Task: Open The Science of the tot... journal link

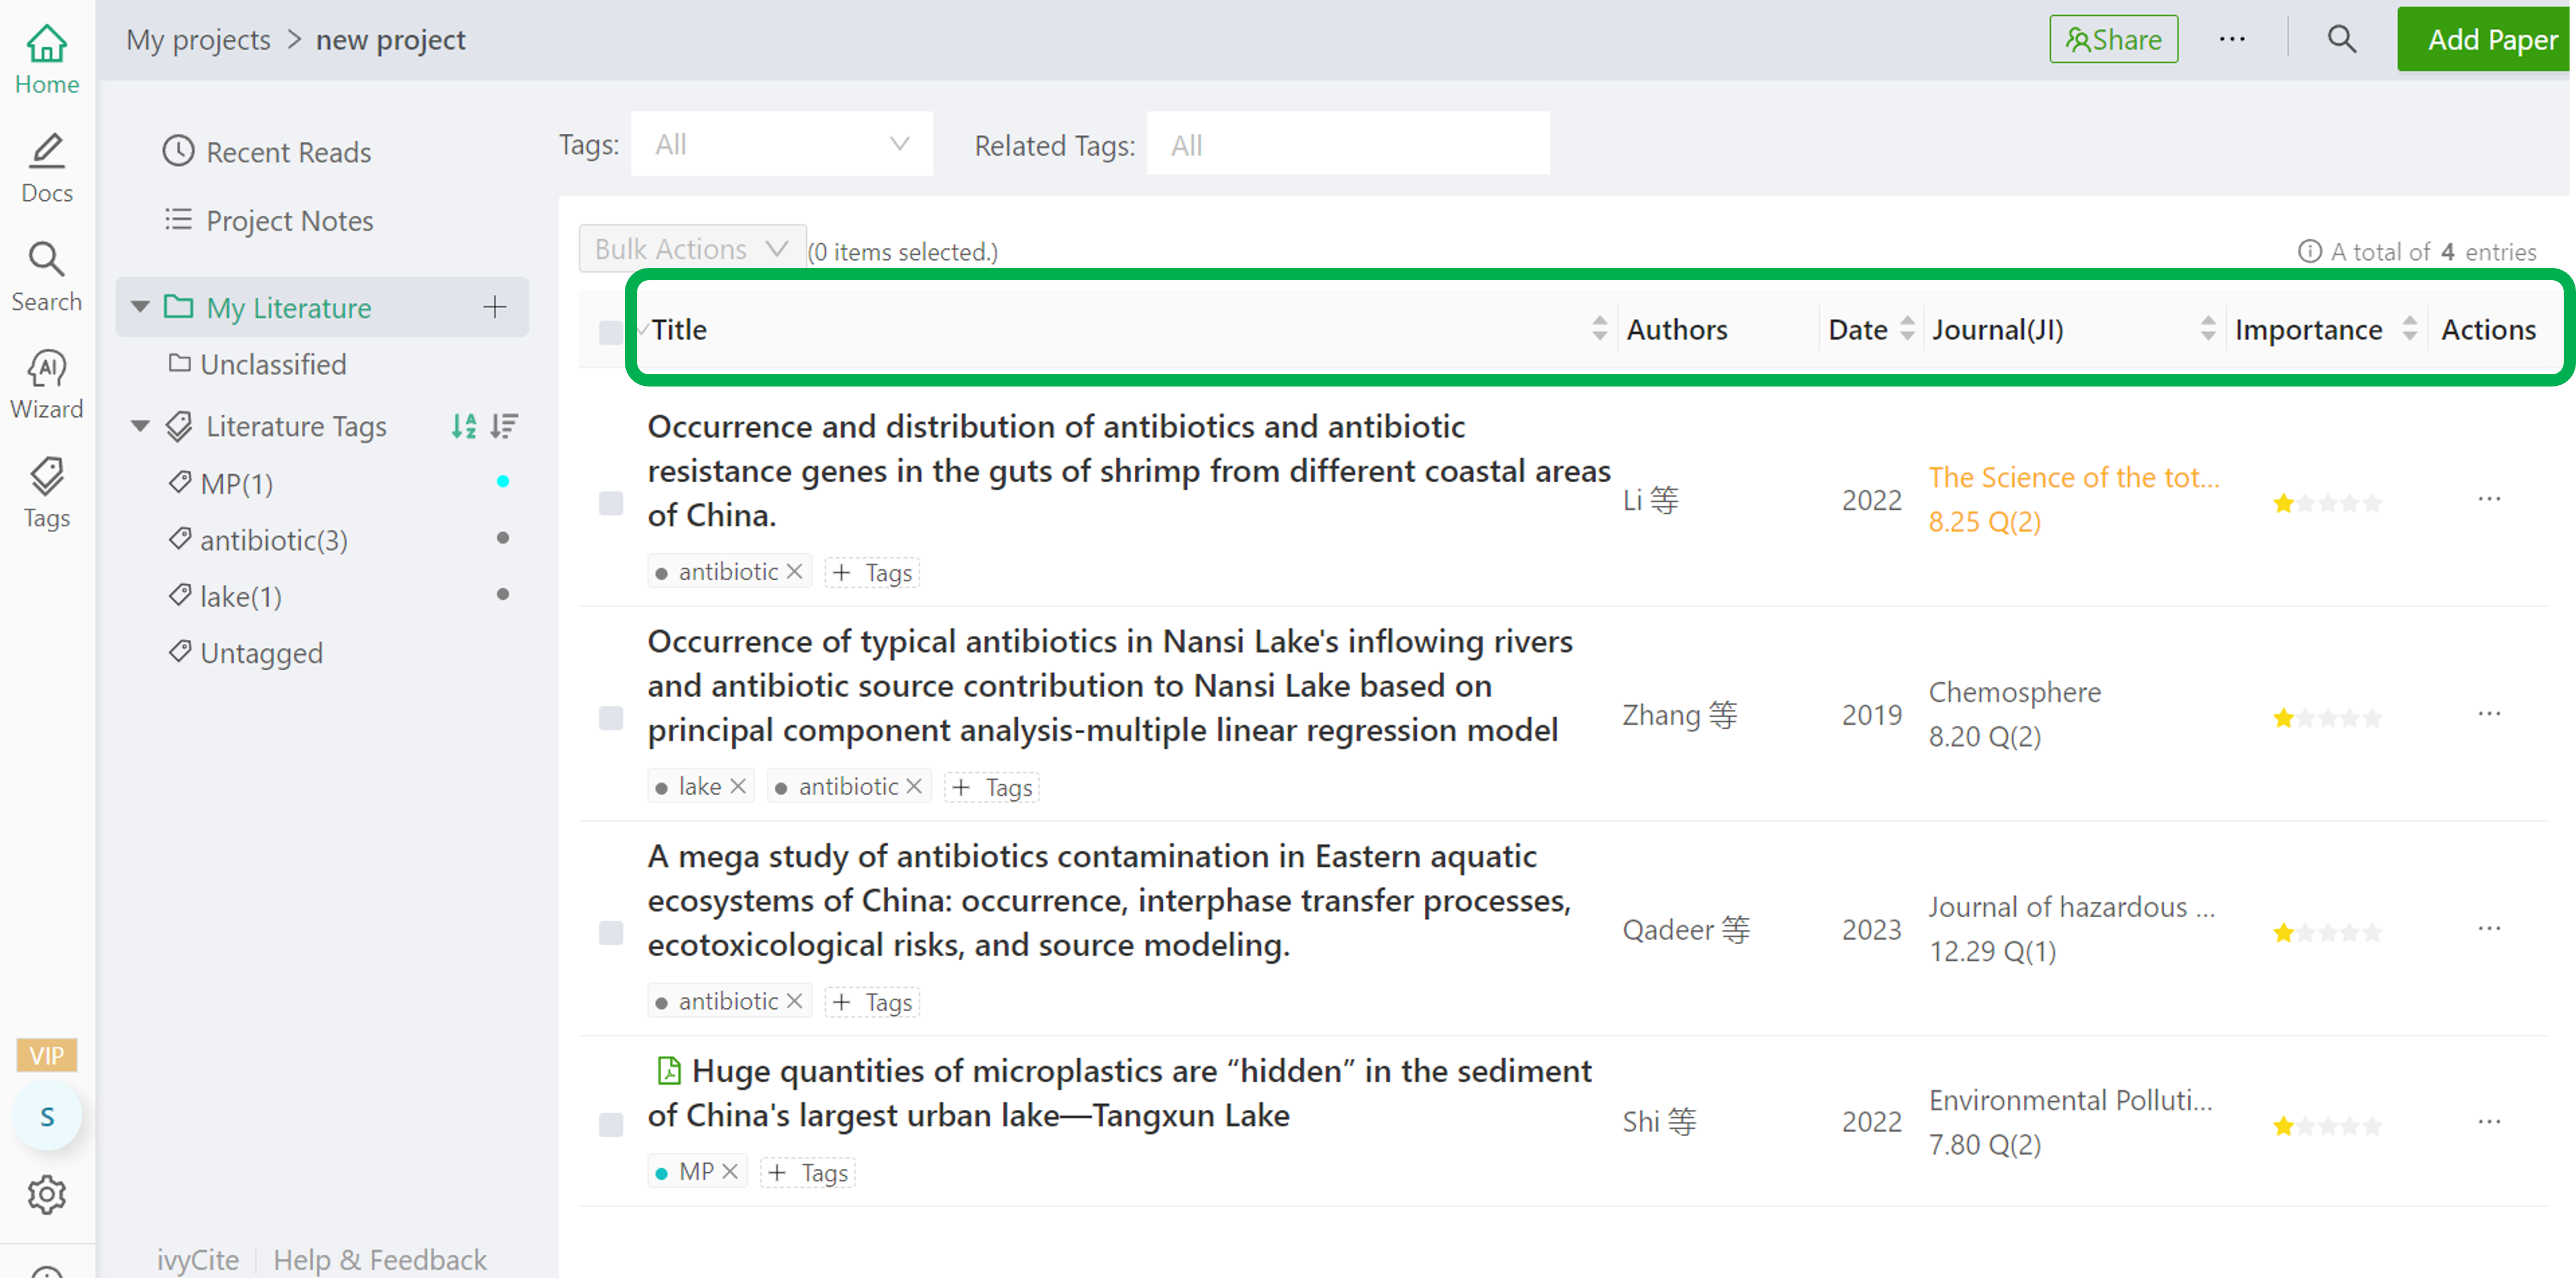Action: [2073, 478]
